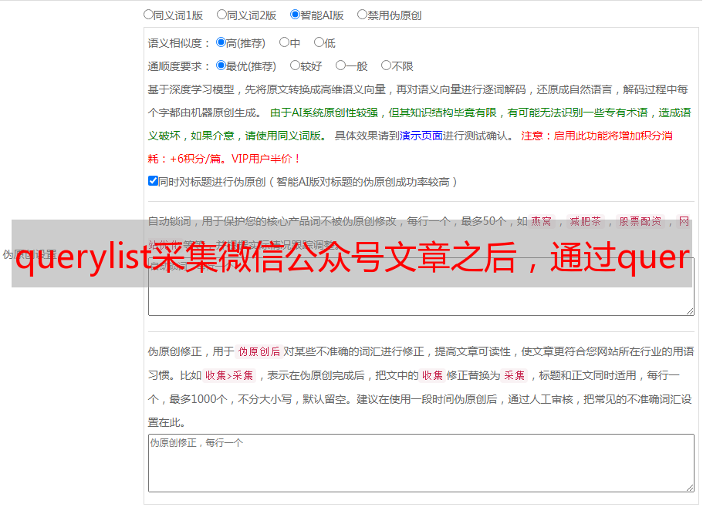Set 语义相似度 to 低
This screenshot has height=507, width=703.
(319, 43)
